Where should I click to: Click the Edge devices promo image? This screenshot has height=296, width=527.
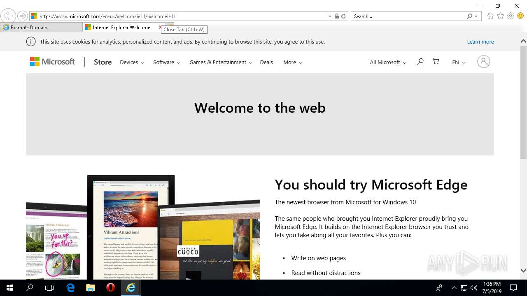(143, 227)
